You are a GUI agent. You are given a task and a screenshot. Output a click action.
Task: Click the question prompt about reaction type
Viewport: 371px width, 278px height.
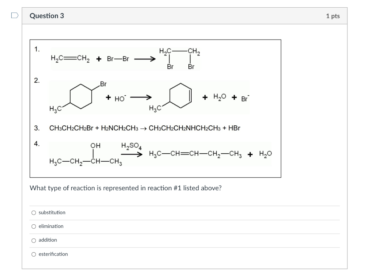(126, 188)
